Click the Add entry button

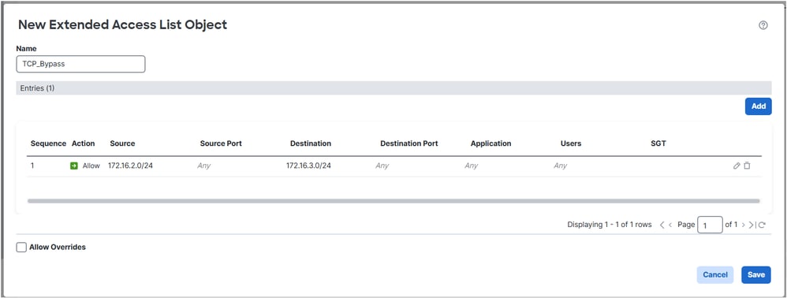[759, 106]
